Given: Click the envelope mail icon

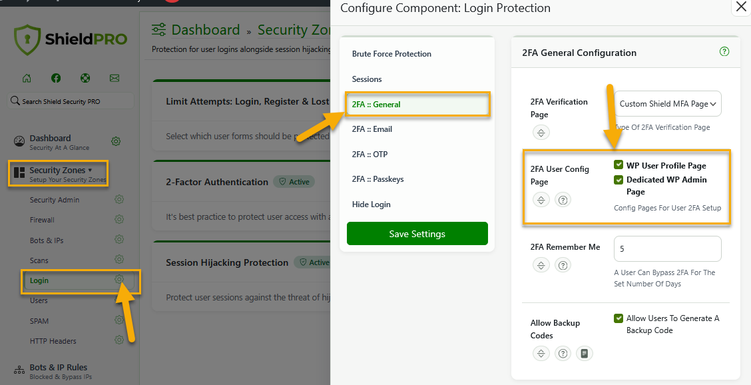Looking at the screenshot, I should click(115, 78).
